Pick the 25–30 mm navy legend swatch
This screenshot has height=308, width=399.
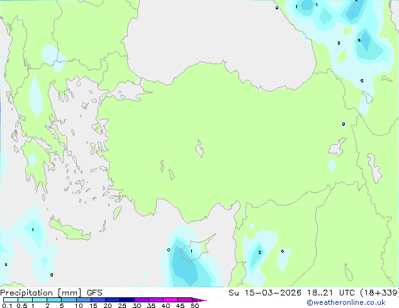tap(126, 300)
